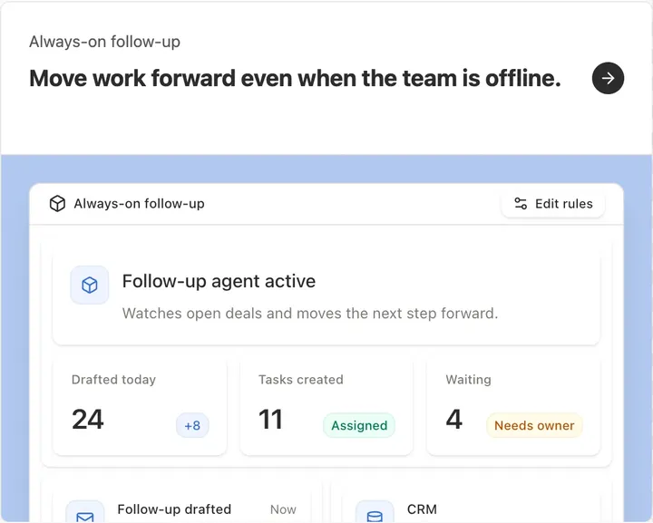Click the Now timestamp
The height and width of the screenshot is (523, 653).
click(x=283, y=509)
